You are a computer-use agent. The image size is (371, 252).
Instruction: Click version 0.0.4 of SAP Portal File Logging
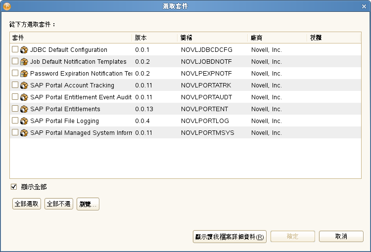[x=142, y=121]
